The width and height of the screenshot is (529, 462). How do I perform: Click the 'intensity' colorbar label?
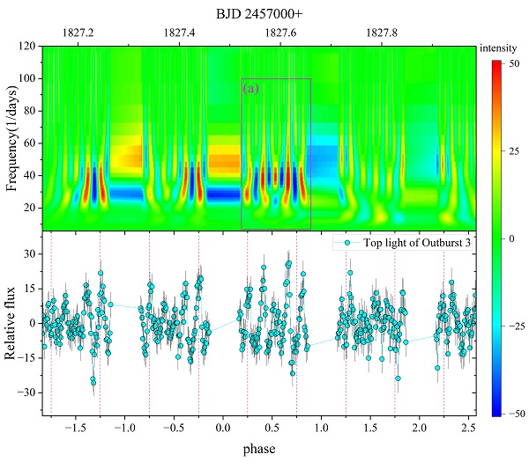(498, 49)
